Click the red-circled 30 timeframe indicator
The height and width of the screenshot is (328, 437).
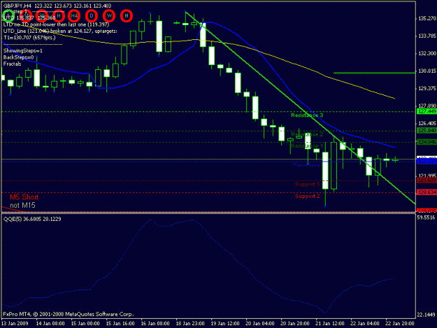click(42, 15)
